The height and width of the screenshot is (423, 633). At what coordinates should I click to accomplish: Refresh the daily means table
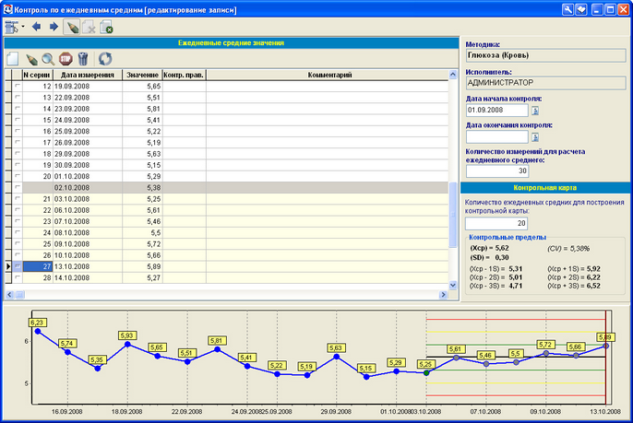pos(105,59)
